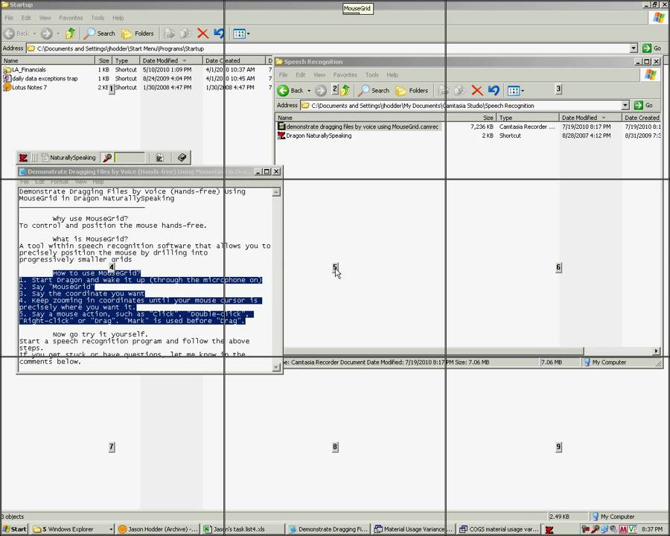670x536 pixels.
Task: Switch to Demonstrate Dragging Fi taskbar button
Action: [x=328, y=529]
